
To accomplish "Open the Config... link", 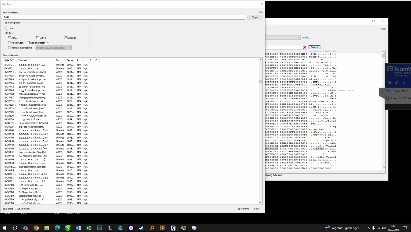I will pyautogui.click(x=306, y=37).
